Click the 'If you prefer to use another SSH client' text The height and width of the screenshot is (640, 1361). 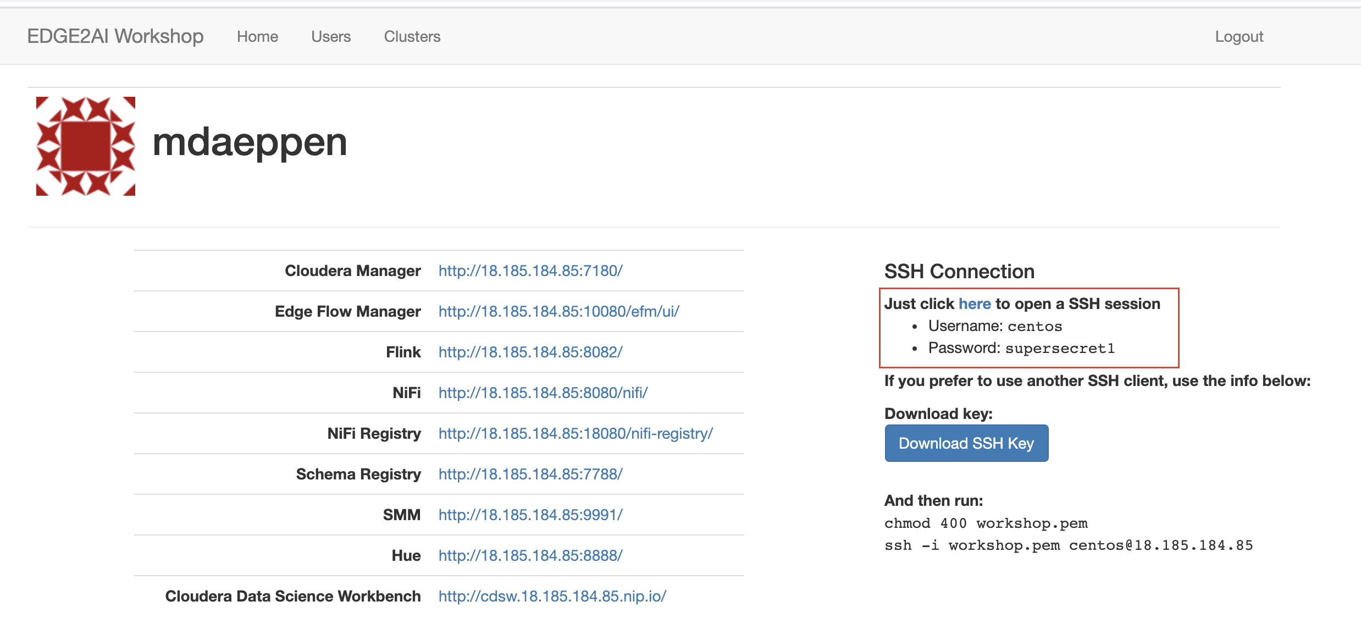point(1097,380)
